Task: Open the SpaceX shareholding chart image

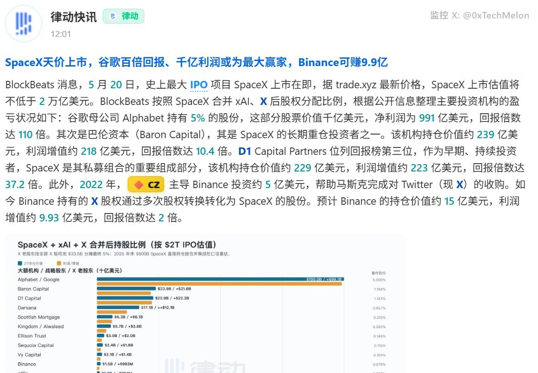Action: [205, 304]
